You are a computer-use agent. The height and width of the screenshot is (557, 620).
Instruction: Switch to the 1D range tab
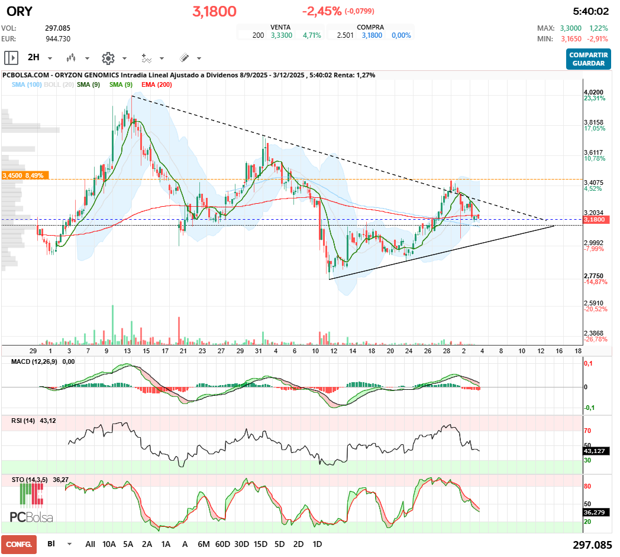[317, 543]
